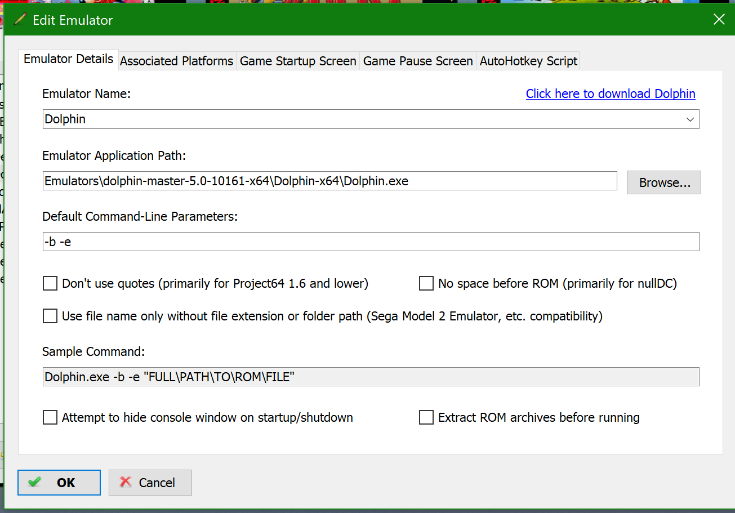Click the Default Command-Line Parameters: label
The image size is (735, 513).
coord(140,216)
